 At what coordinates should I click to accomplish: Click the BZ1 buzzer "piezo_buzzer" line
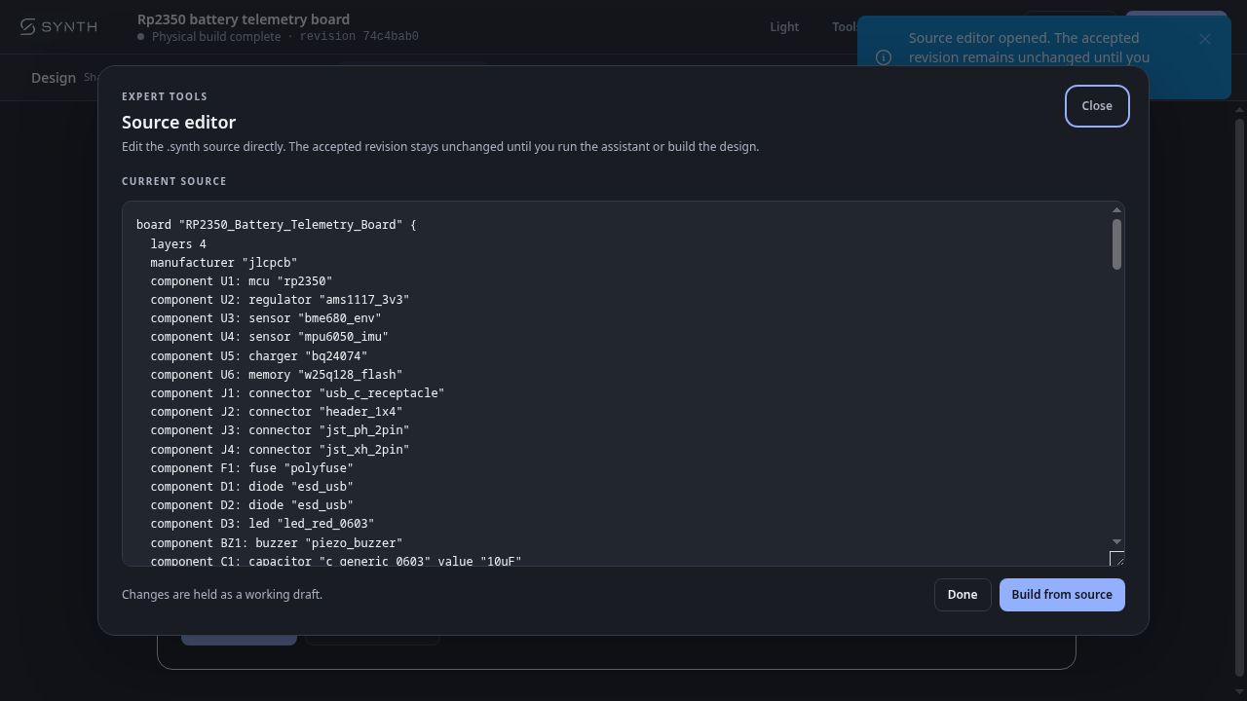[277, 543]
